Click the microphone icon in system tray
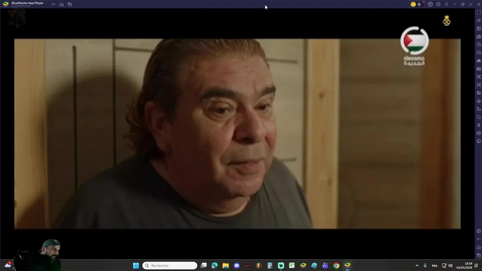The height and width of the screenshot is (271, 482). tap(425, 266)
